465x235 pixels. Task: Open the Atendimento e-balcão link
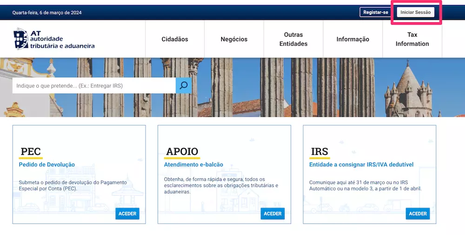click(193, 164)
